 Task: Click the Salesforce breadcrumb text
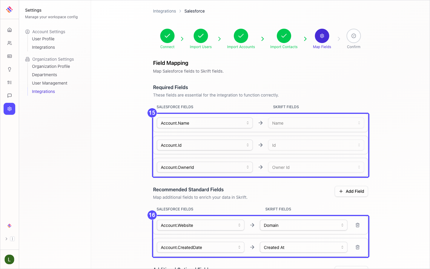[x=194, y=11]
